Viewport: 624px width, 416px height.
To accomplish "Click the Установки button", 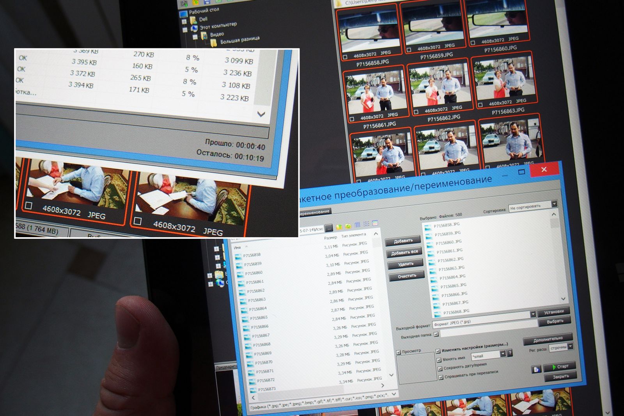I will (x=554, y=312).
